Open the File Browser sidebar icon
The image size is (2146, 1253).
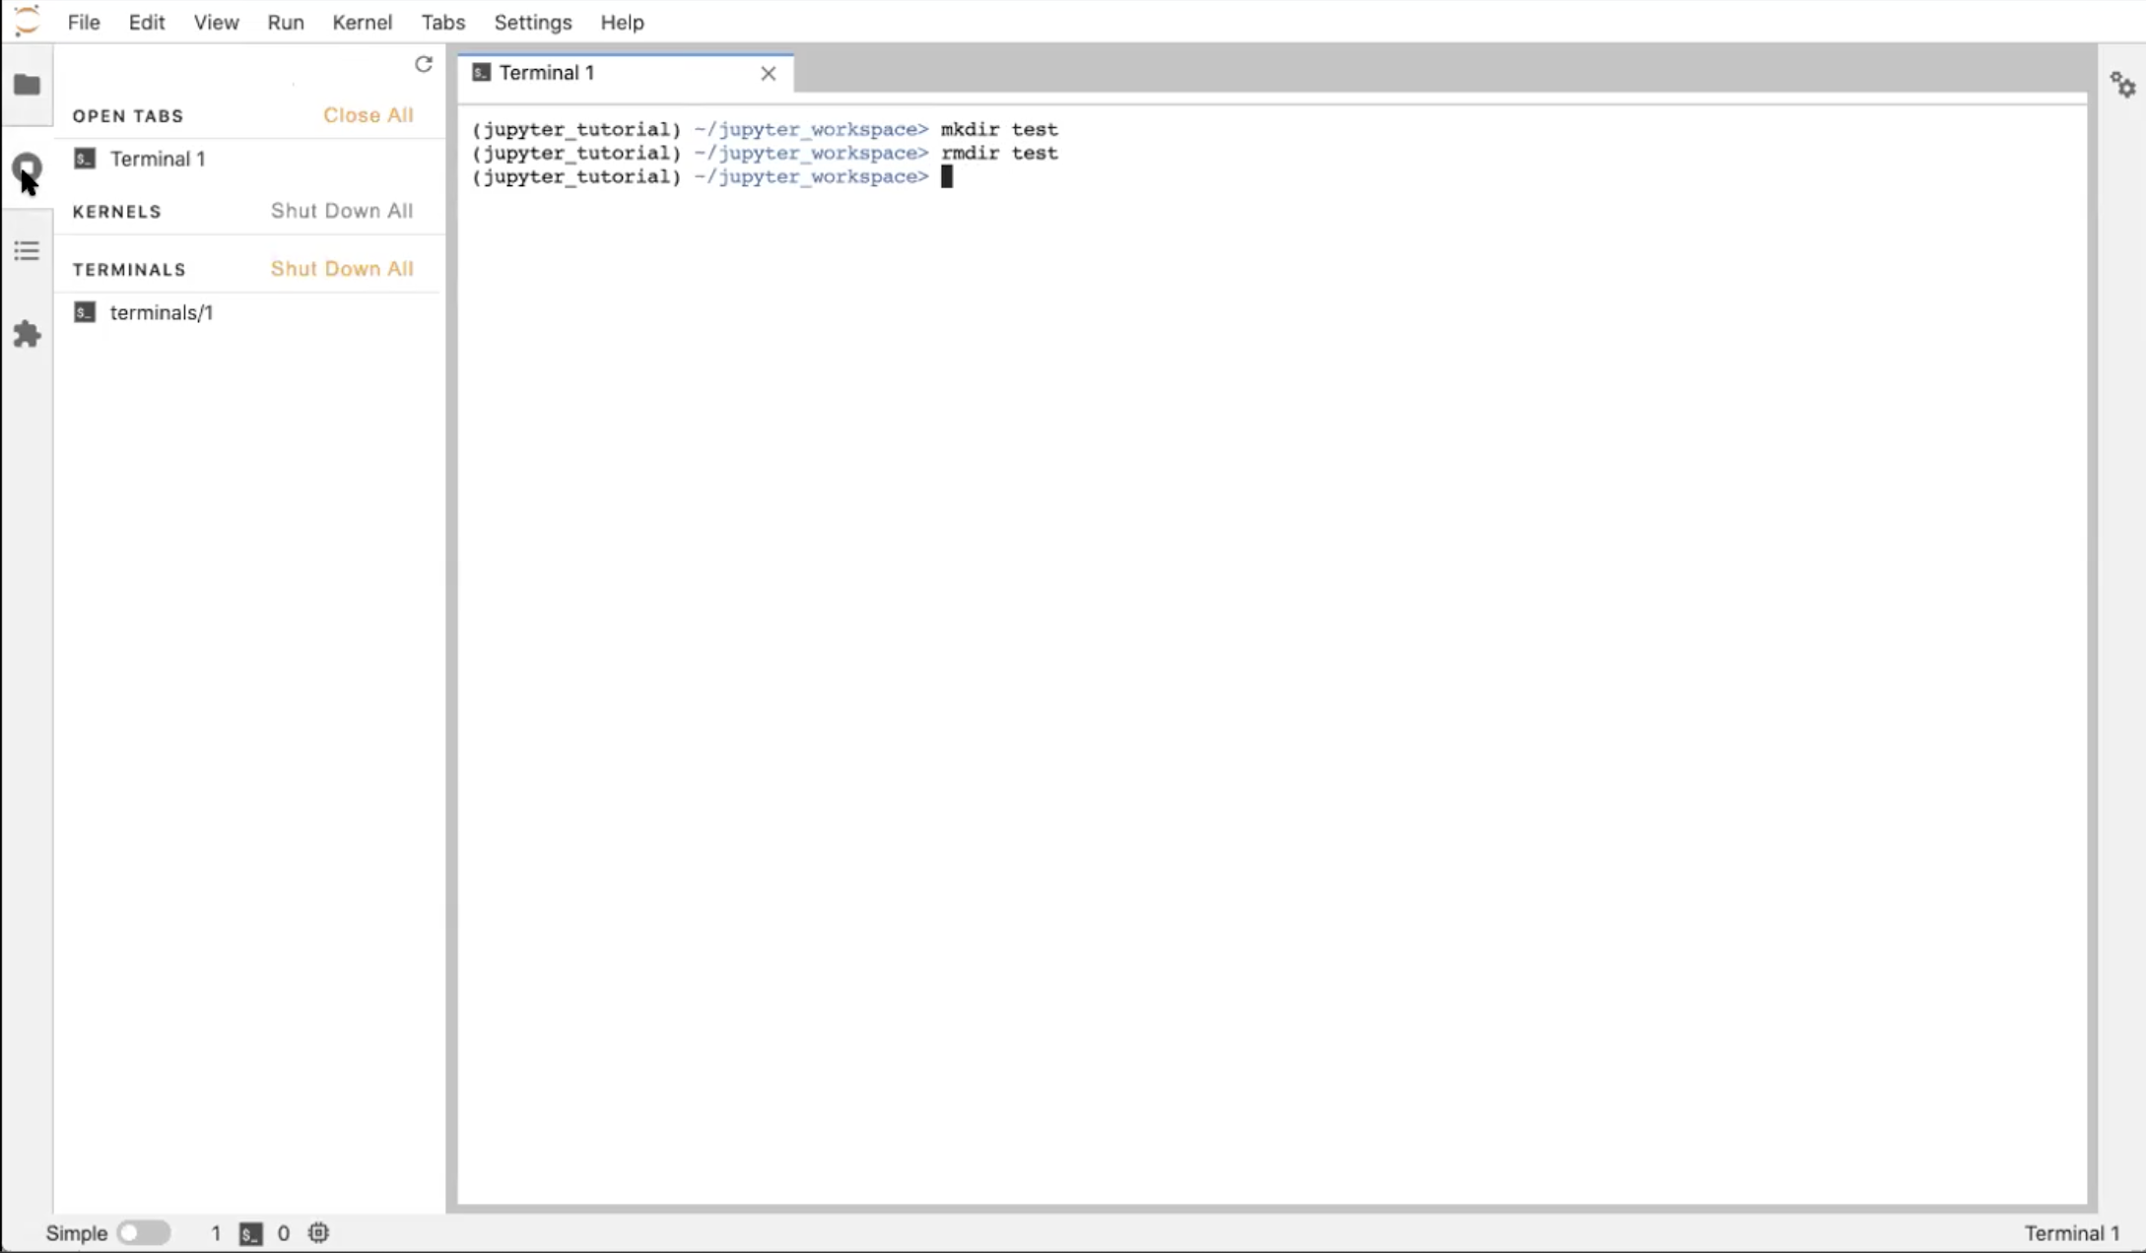click(27, 85)
